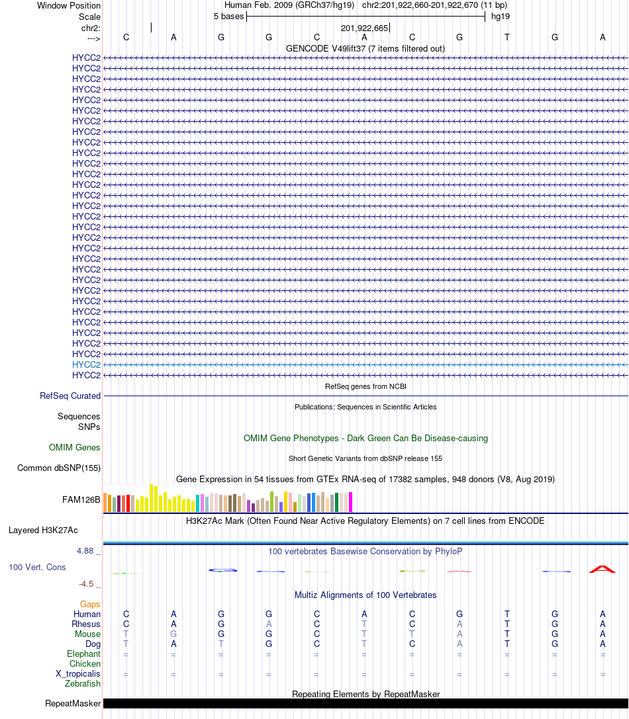Image resolution: width=629 pixels, height=719 pixels.
Task: Open Multiz Alignments of 100 Vertebrates title
Action: [x=365, y=595]
